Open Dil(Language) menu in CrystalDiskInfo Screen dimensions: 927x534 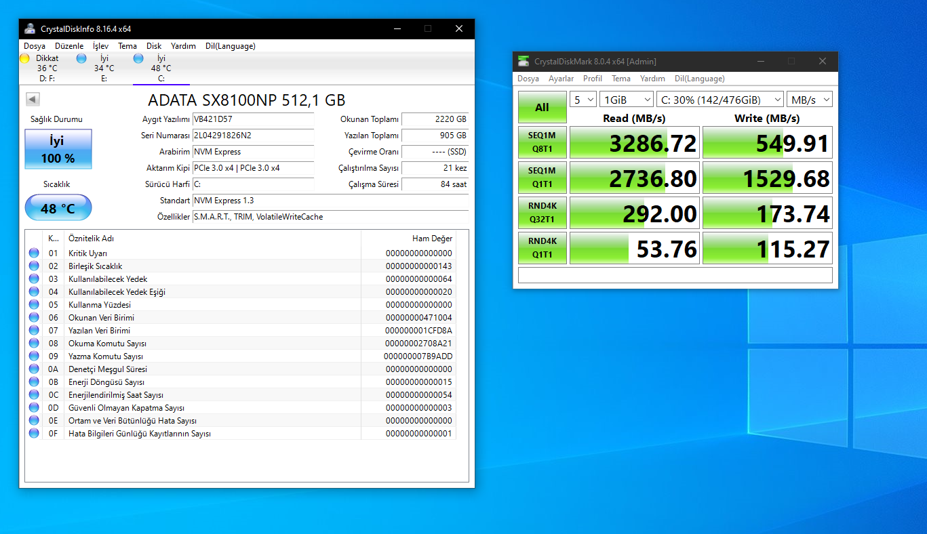[231, 46]
